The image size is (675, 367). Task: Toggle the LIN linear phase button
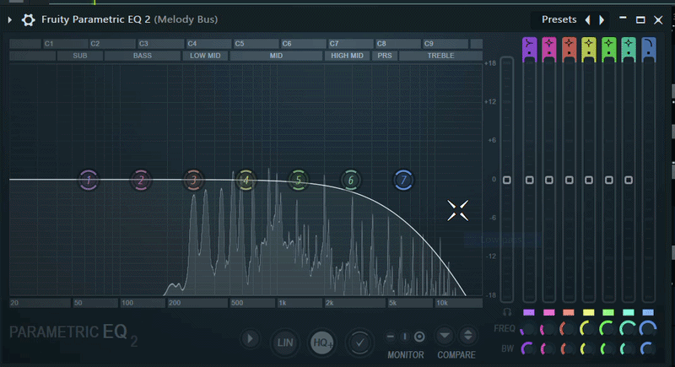[x=284, y=343]
